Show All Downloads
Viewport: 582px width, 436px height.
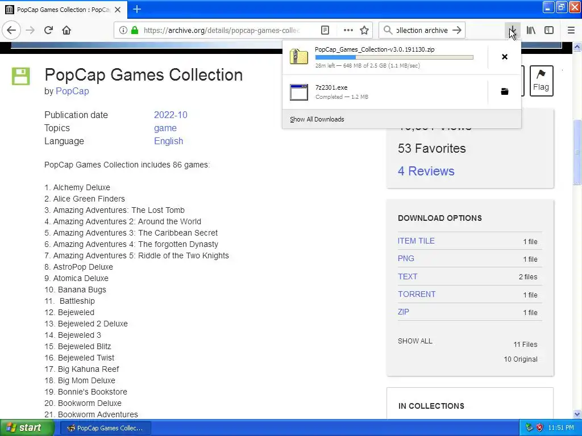coord(317,119)
